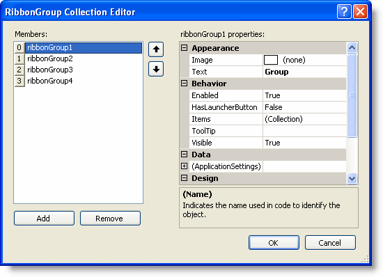
Task: Select ribbonGroup2 in Members list
Action: pyautogui.click(x=84, y=58)
